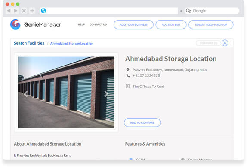The image size is (247, 167).
Task: Show the previous photo with the left carousel arrow
Action: pos(26,94)
